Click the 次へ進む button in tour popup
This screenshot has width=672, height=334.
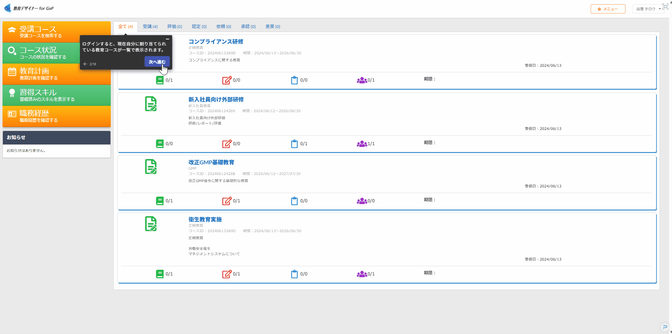pyautogui.click(x=157, y=62)
